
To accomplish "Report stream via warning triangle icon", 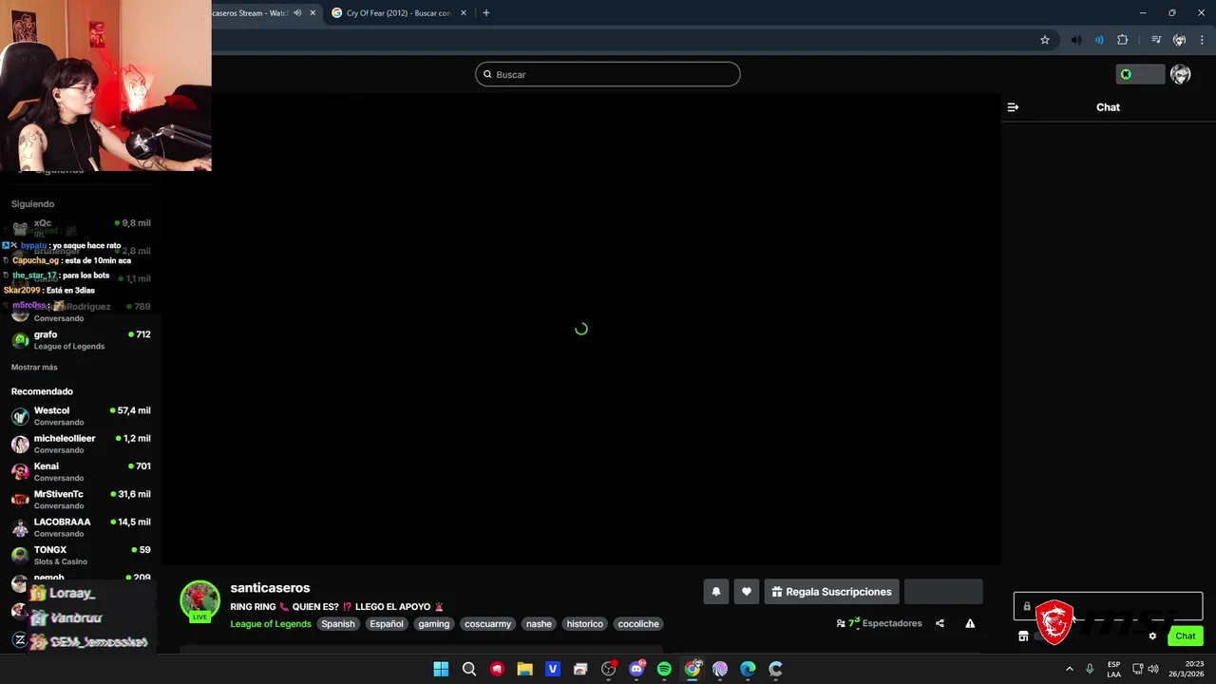I will pyautogui.click(x=970, y=623).
